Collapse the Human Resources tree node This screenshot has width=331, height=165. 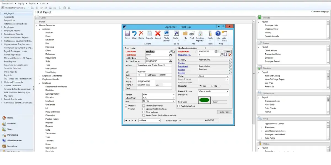tap(36, 25)
